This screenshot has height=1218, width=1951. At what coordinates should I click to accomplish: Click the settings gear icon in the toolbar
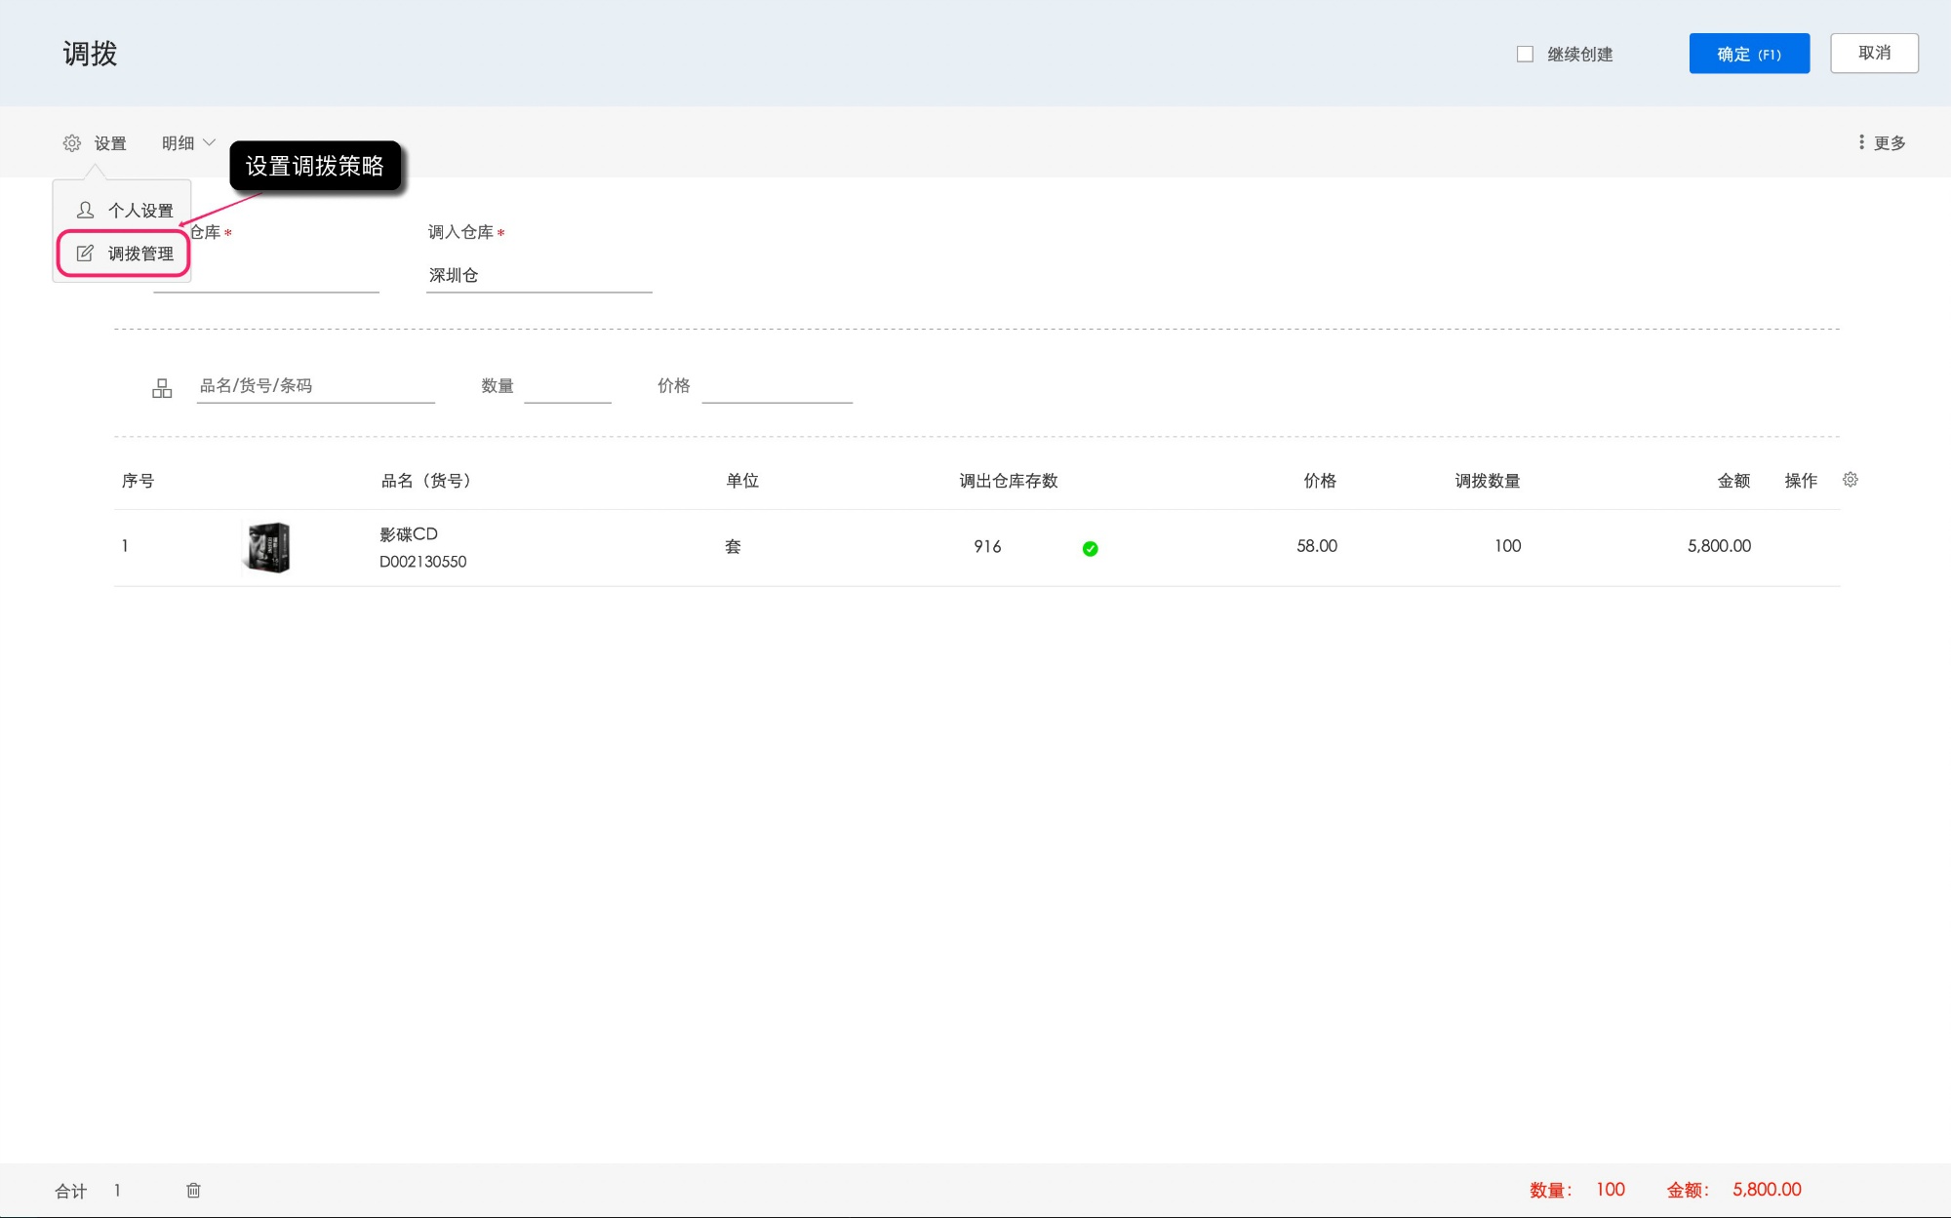tap(72, 143)
